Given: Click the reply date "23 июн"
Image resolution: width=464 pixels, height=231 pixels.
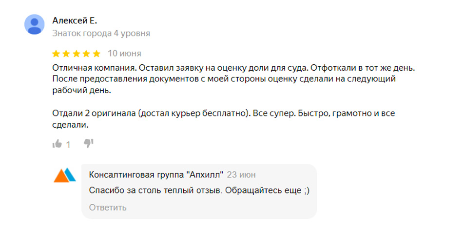Looking at the screenshot, I should click(x=241, y=174).
